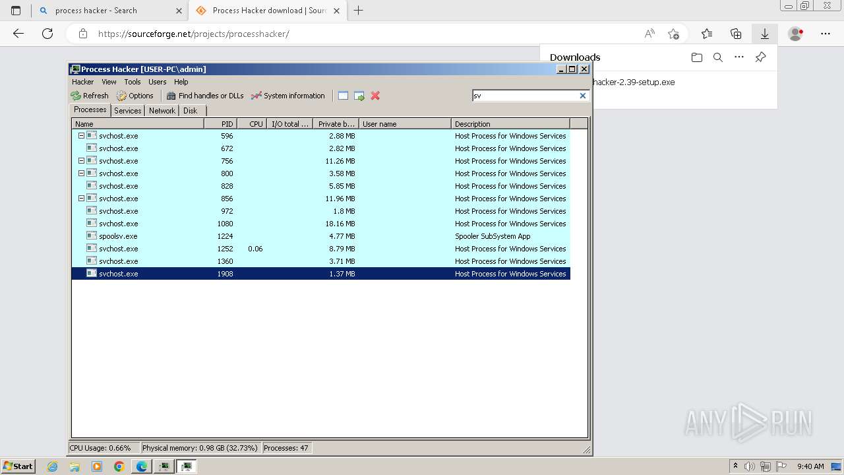Viewport: 844px width, 475px height.
Task: Click the find window toolbar icon
Action: pyautogui.click(x=343, y=96)
